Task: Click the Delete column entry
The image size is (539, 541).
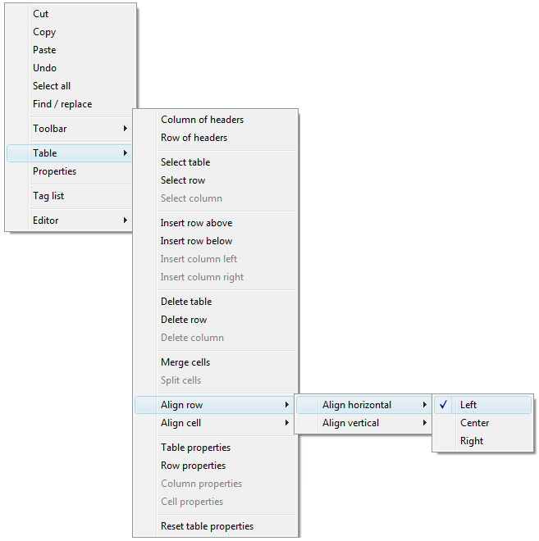Action: click(x=216, y=338)
